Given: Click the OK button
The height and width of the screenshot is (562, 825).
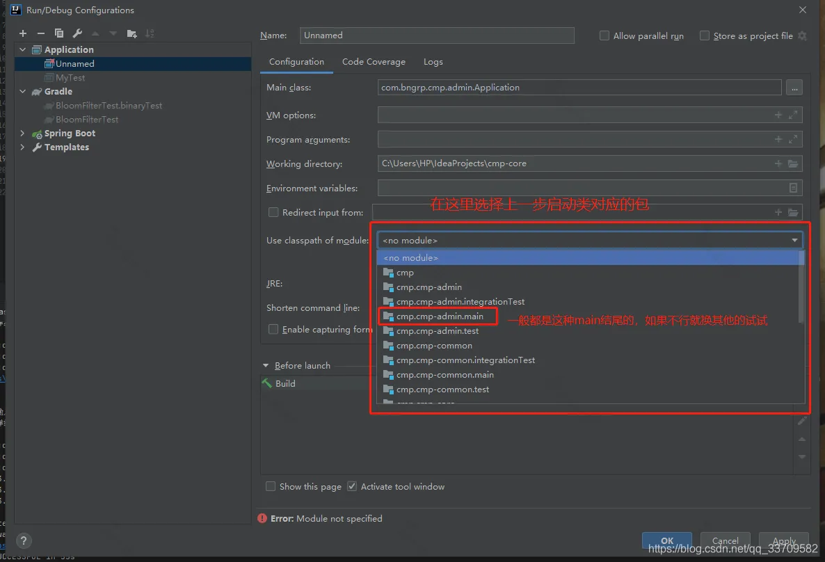Looking at the screenshot, I should click(x=666, y=540).
